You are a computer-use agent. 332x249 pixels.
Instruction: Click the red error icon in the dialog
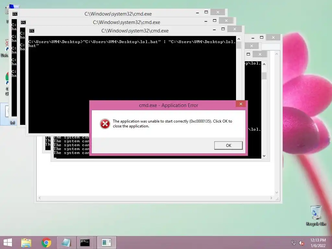[x=105, y=124]
